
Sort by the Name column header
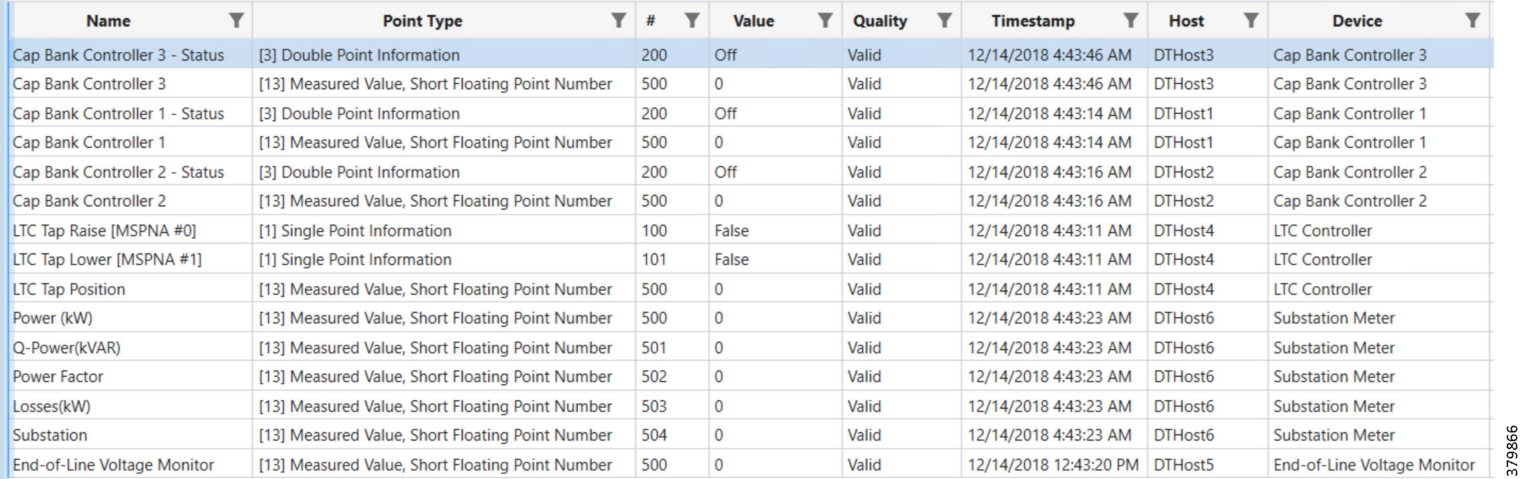tap(108, 21)
